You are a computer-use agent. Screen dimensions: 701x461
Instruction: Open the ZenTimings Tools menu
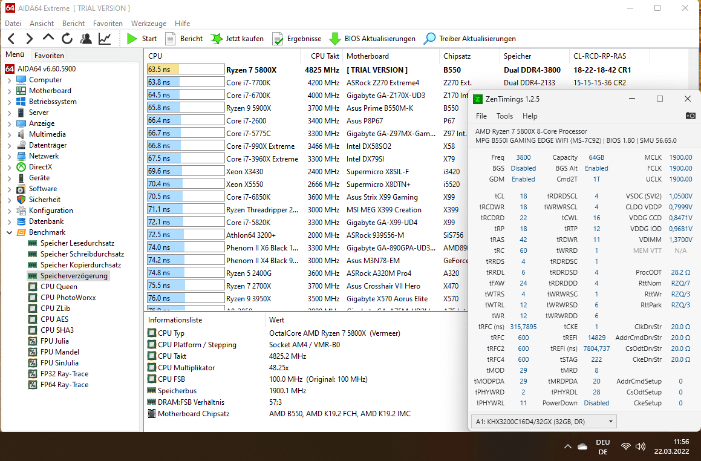point(505,116)
